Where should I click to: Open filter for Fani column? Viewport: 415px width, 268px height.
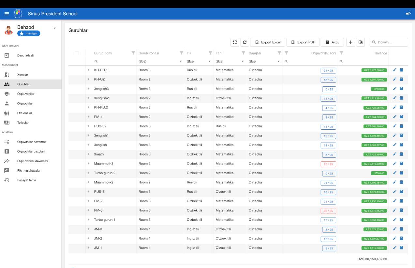(244, 53)
